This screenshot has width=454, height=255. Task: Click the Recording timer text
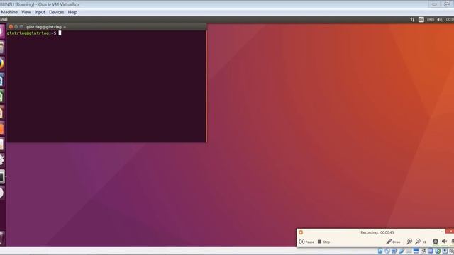(x=377, y=232)
